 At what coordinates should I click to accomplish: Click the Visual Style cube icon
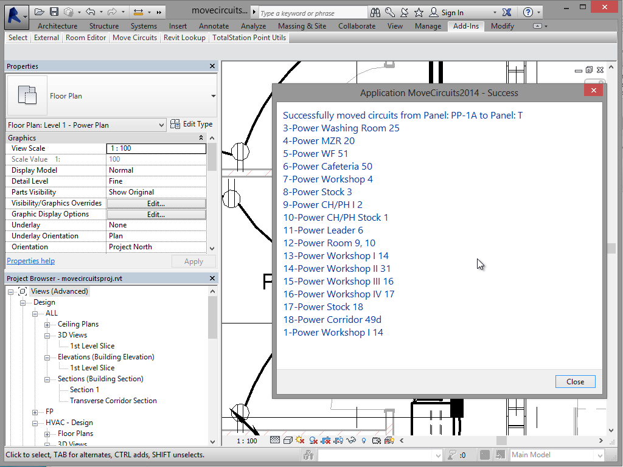288,440
